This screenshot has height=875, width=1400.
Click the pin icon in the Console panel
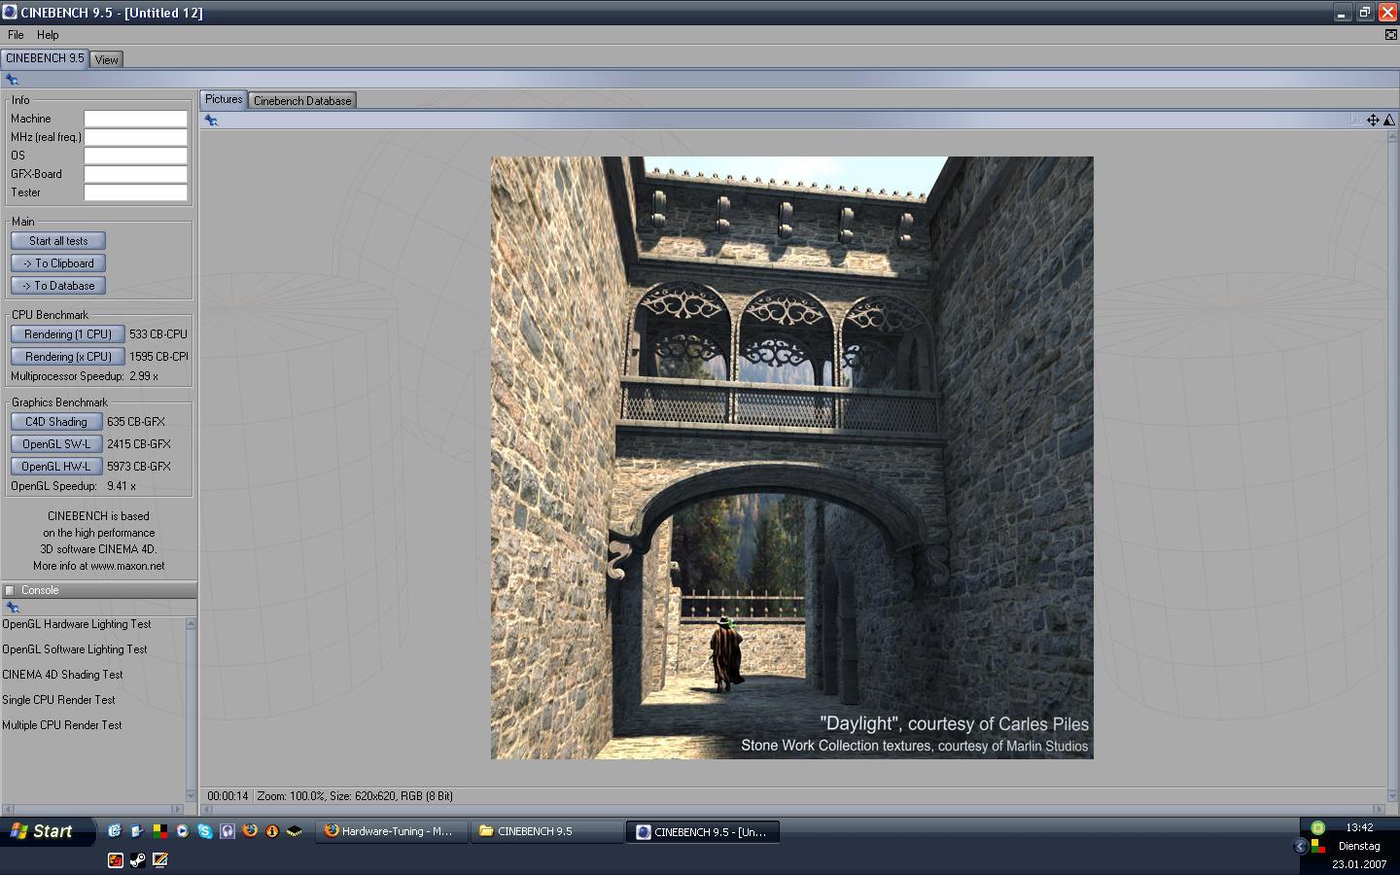[13, 608]
